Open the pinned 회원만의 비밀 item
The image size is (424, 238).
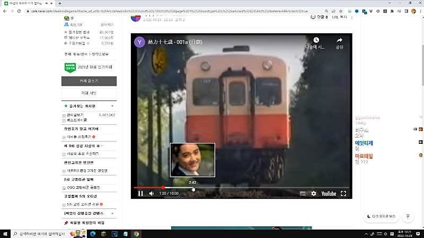pyautogui.click(x=87, y=223)
